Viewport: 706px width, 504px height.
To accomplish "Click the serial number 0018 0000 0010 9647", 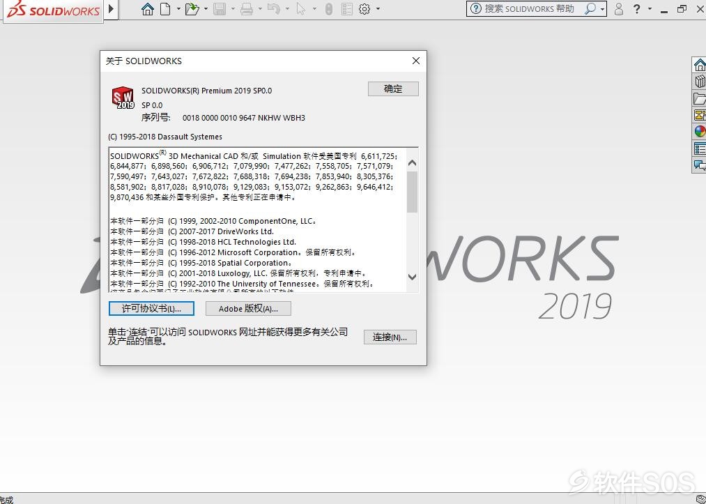I will [x=244, y=118].
